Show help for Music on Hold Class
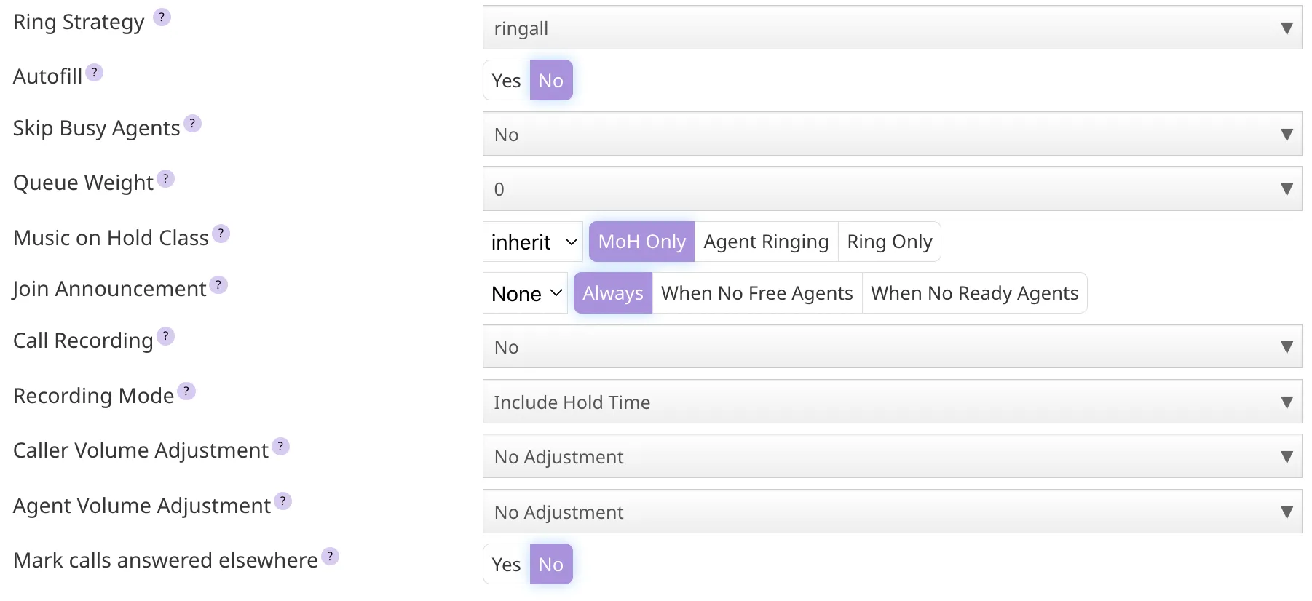This screenshot has height=601, width=1312. [x=221, y=234]
